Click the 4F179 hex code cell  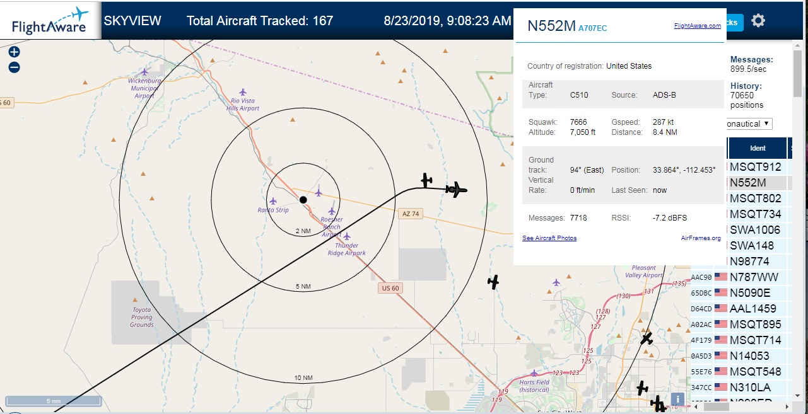tap(701, 340)
